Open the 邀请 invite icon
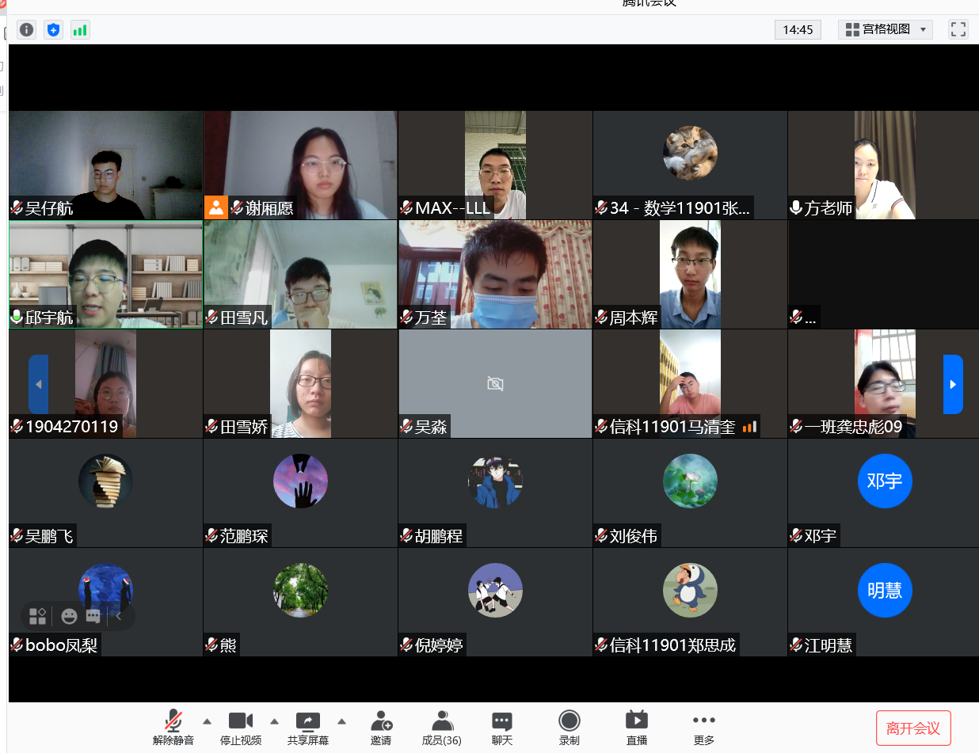Viewport: 979px width, 753px height. coord(381,728)
